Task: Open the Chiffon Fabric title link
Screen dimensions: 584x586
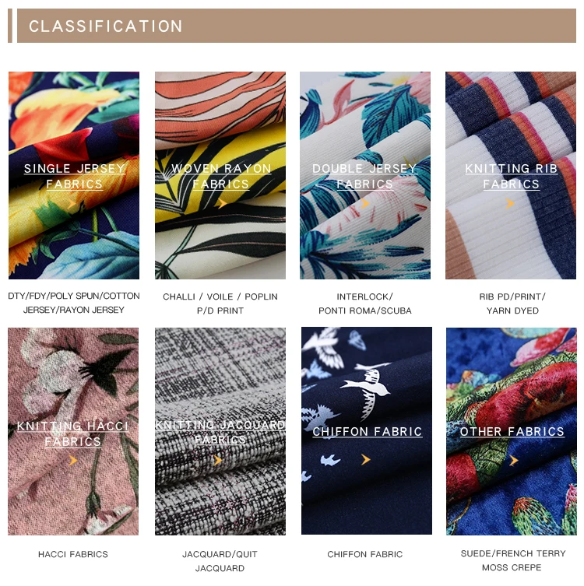Action: click(368, 432)
